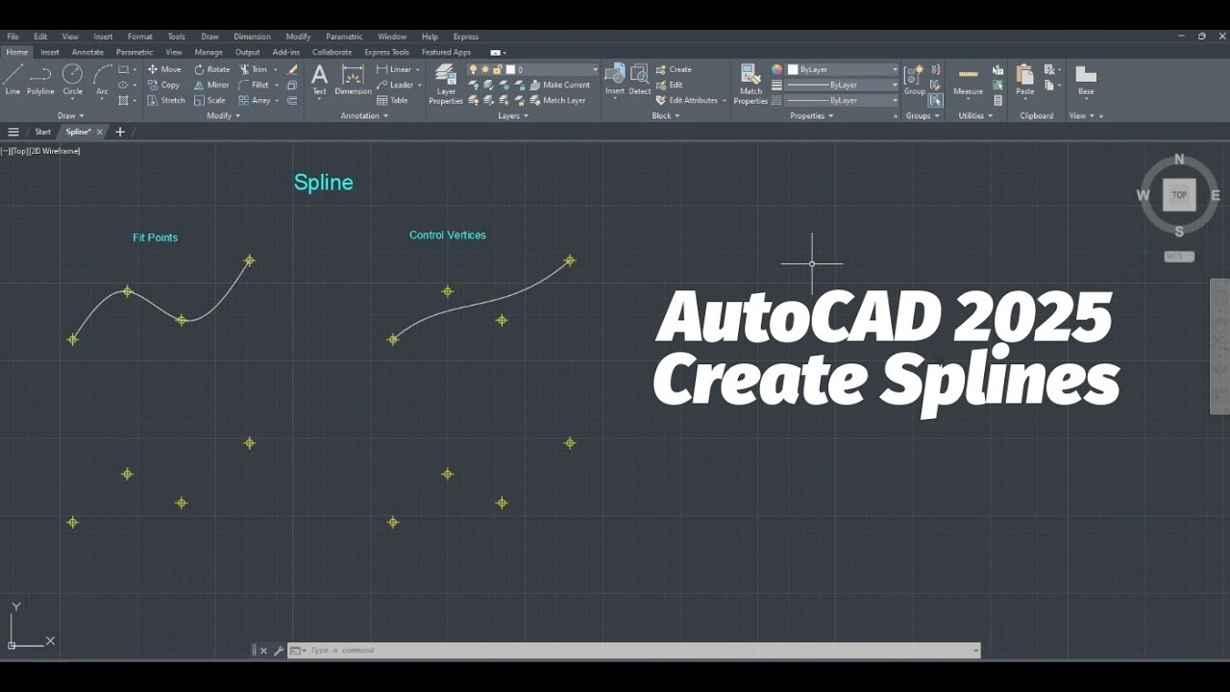Open the Express menu

click(466, 37)
